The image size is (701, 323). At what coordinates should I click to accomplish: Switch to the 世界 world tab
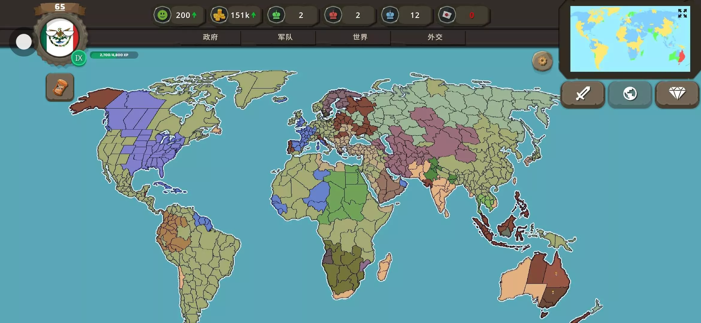[x=360, y=37]
